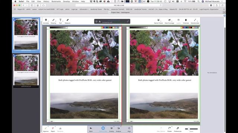Select the first page thumbnail in sidebar
This screenshot has height=133, width=238.
pos(26,35)
